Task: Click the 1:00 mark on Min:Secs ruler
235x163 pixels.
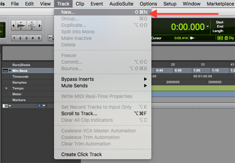Action: (x=197, y=71)
